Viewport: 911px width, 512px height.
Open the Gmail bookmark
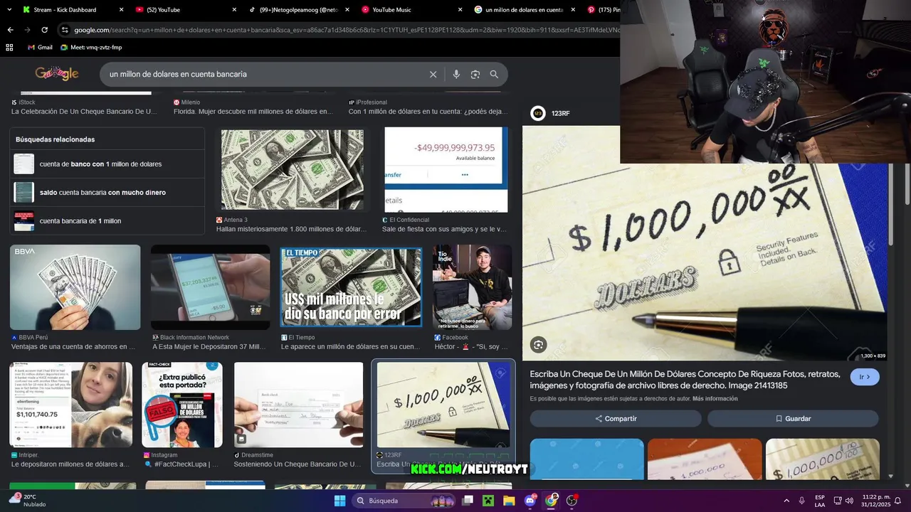40,47
